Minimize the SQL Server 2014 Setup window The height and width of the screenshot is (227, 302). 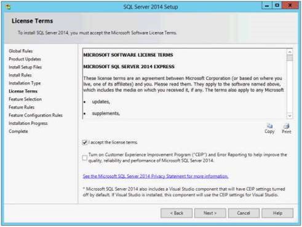[267, 6]
